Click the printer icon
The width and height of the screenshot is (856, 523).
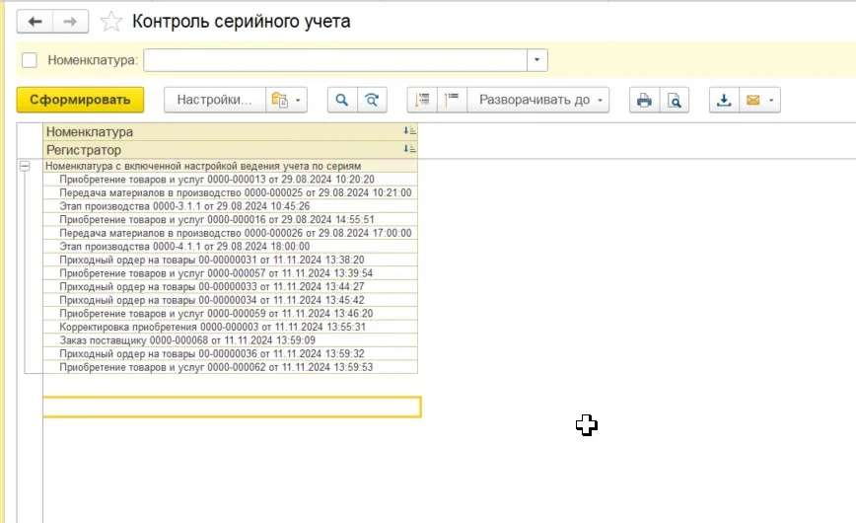coord(644,100)
